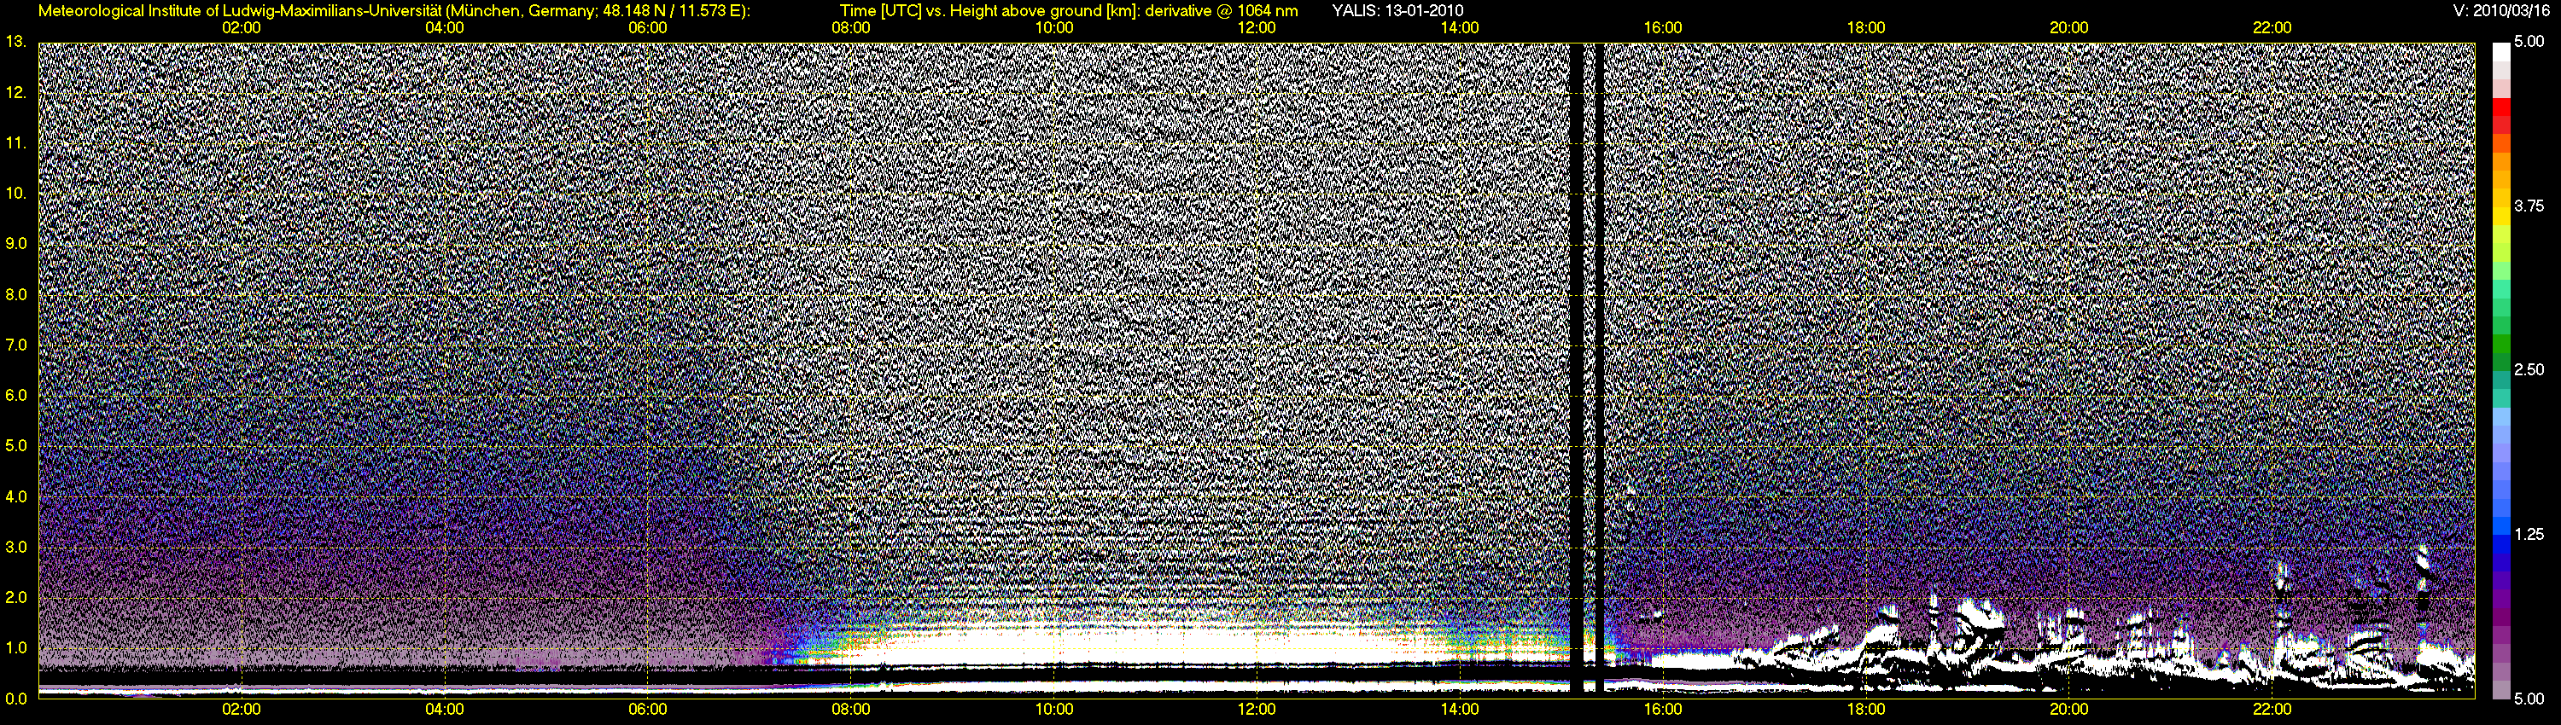Click 02:00 on the upper time axis
2561x725 pixels.
(242, 28)
